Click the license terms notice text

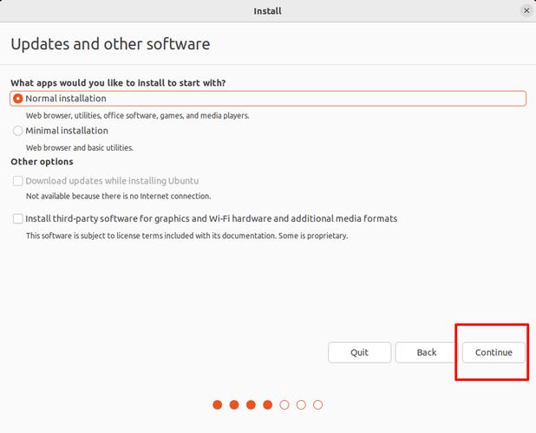tap(186, 236)
